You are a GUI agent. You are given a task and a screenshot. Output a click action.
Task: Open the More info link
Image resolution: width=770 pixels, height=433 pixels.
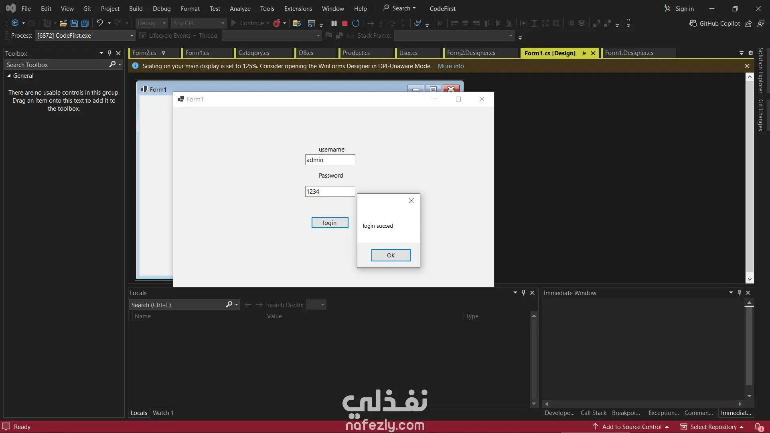450,66
